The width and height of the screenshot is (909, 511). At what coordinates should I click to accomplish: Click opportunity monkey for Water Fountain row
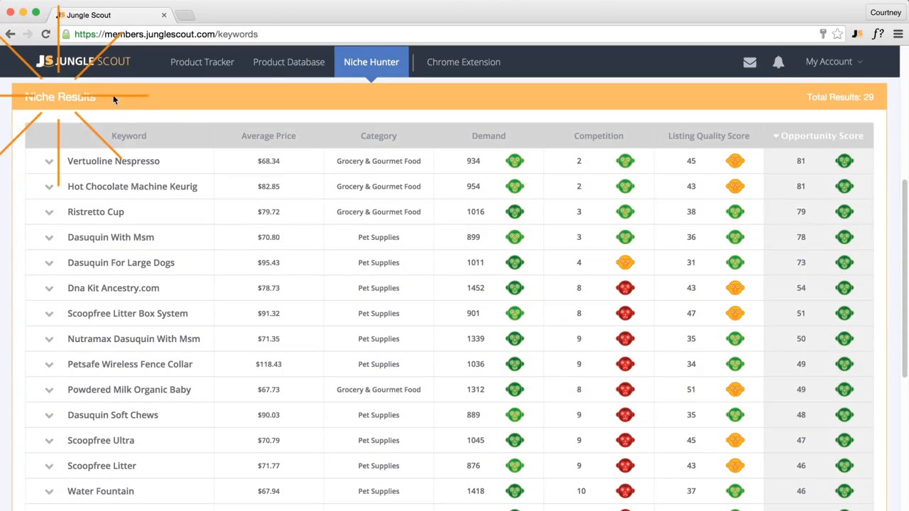(x=844, y=491)
